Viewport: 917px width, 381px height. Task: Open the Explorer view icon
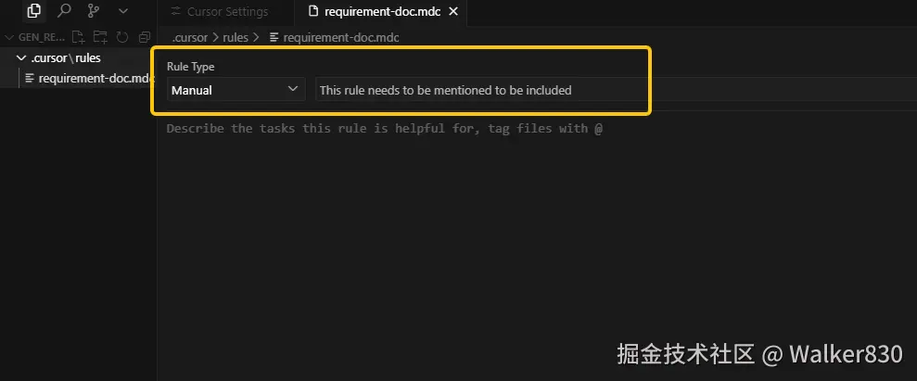[x=34, y=12]
